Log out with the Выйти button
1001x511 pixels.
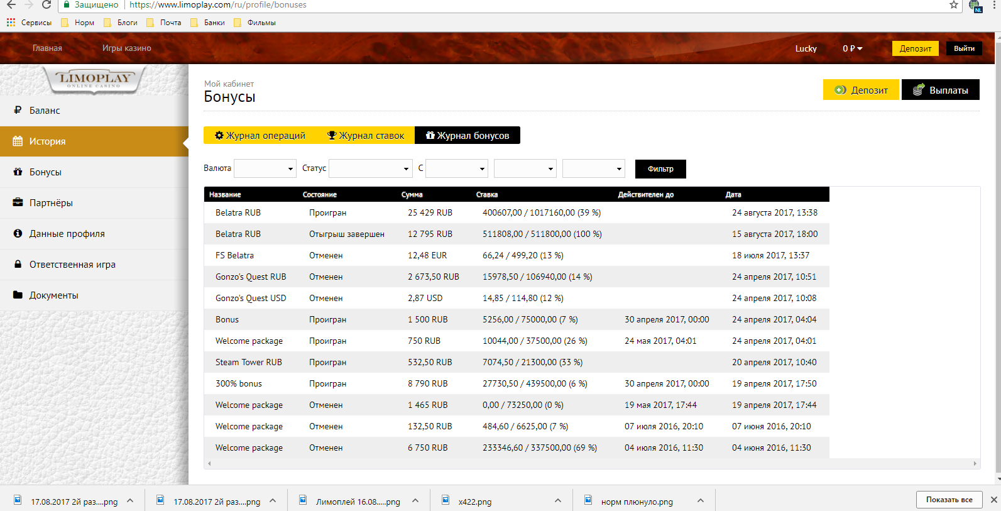pos(964,48)
